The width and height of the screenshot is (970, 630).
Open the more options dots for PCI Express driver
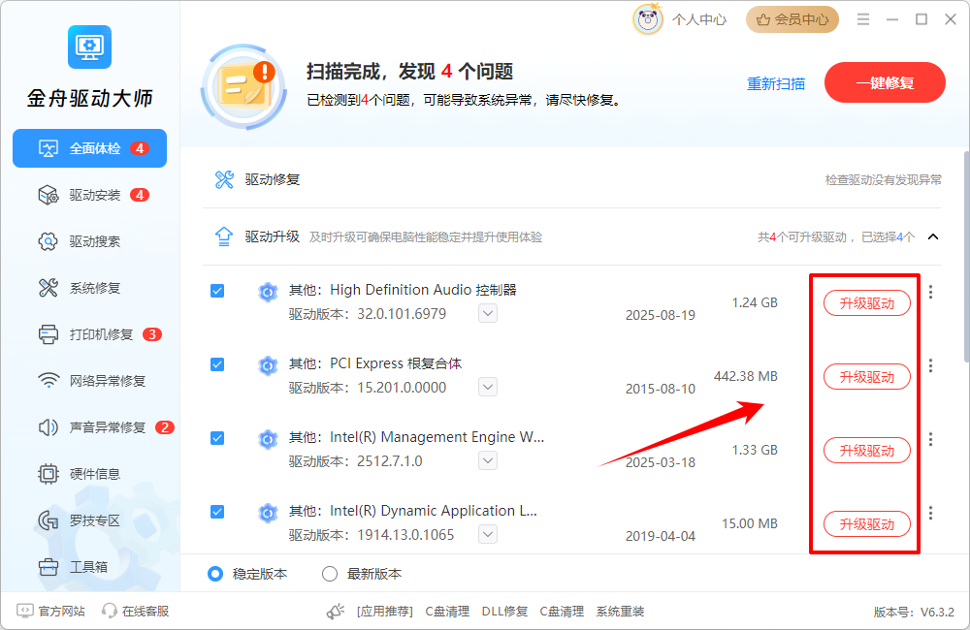tap(930, 365)
